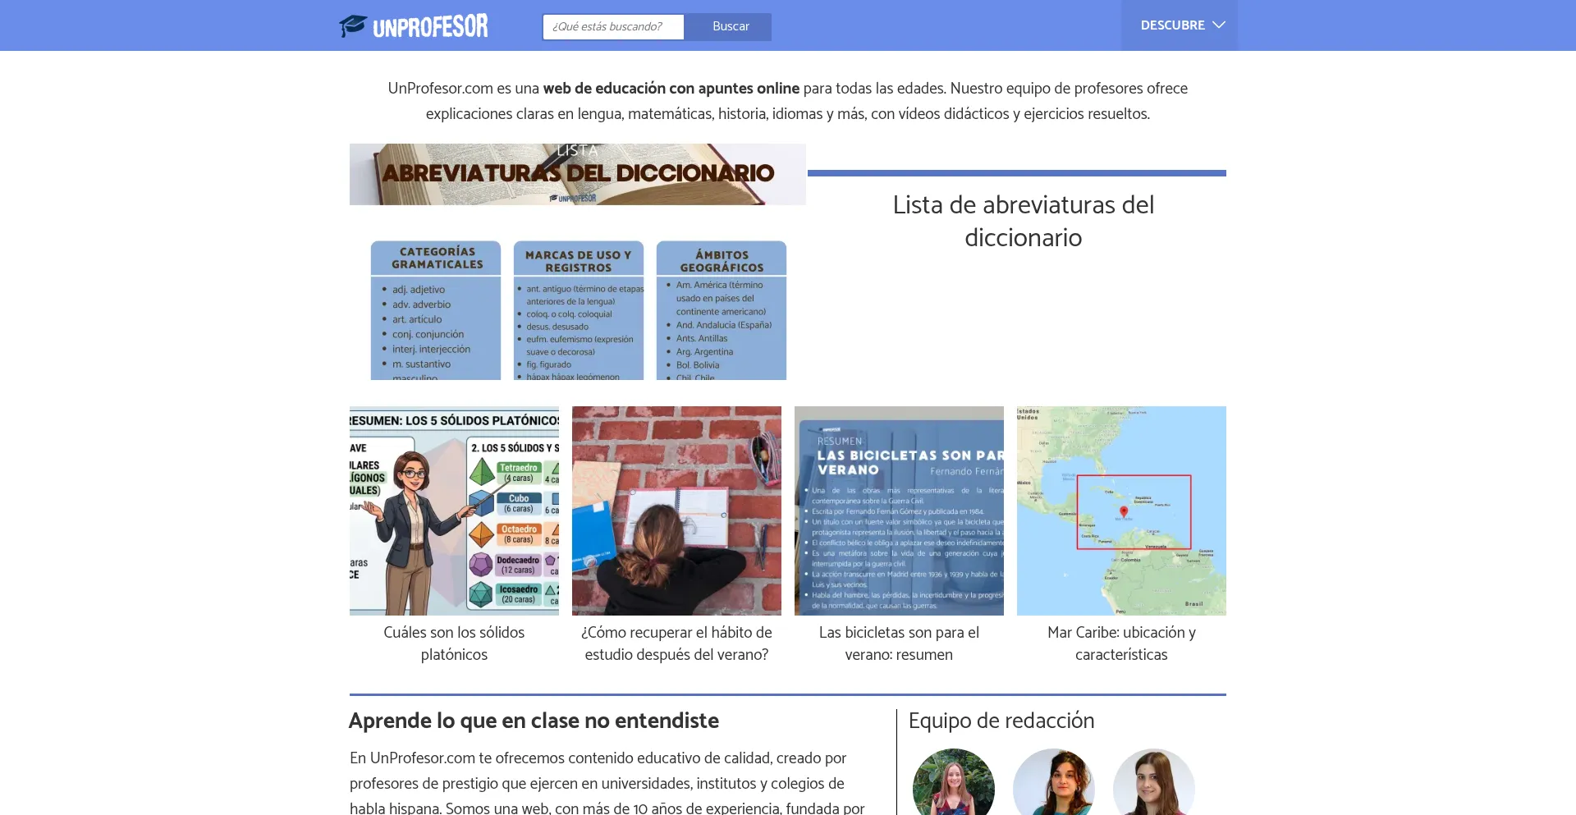Open 'Las bicicletas son para el verano: resumen' link

tap(899, 643)
